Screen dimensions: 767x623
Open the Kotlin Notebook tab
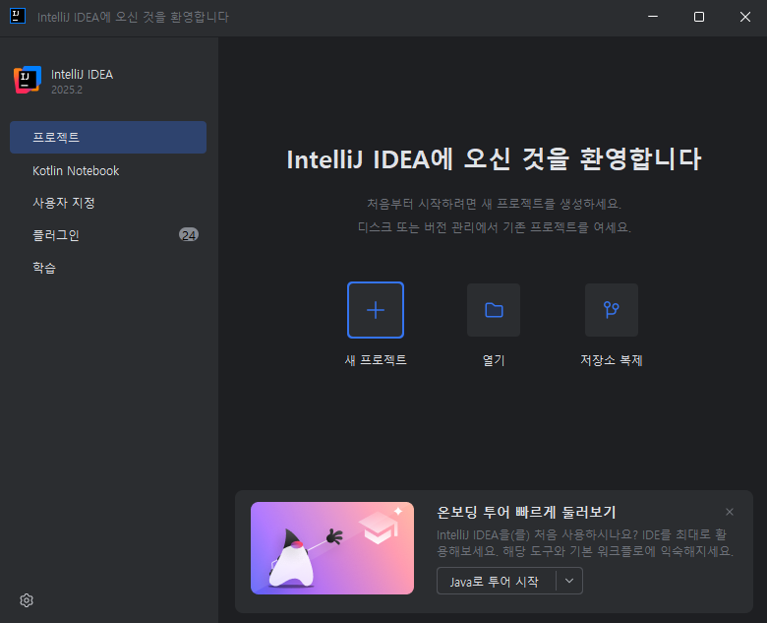tap(108, 170)
